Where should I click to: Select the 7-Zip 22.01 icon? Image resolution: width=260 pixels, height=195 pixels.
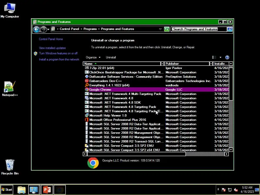point(87,68)
